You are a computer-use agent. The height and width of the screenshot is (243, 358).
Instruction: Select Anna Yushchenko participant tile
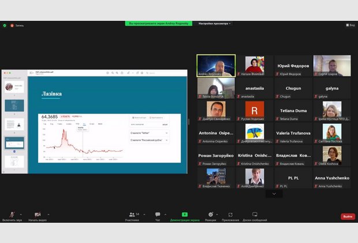pyautogui.click(x=332, y=178)
